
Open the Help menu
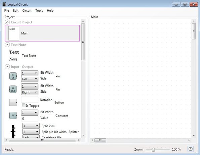tap(50, 10)
